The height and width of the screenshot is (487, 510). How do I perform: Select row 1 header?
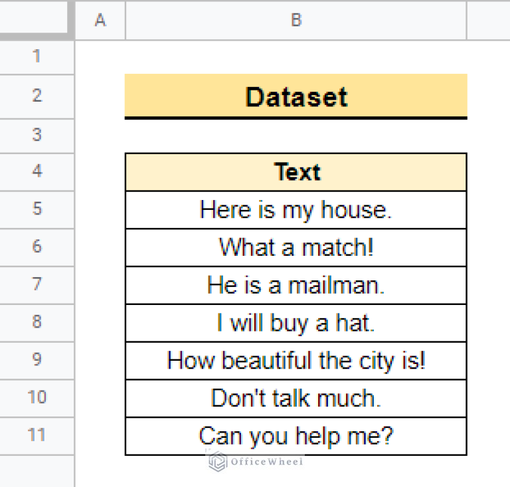(x=37, y=56)
